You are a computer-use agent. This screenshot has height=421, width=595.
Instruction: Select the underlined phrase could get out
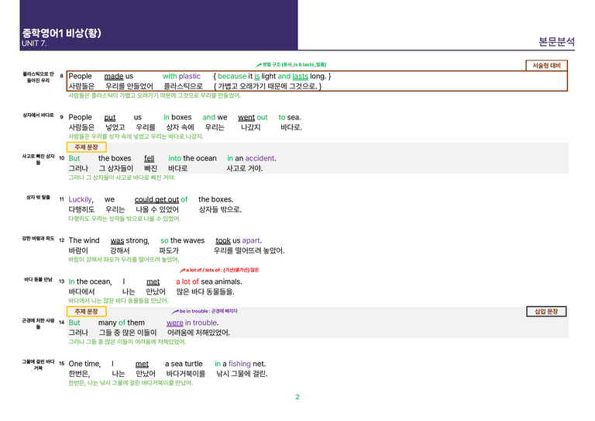(156, 199)
